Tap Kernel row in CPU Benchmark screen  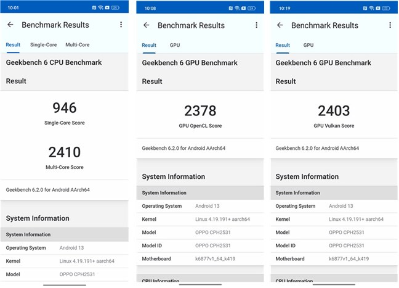click(x=65, y=261)
